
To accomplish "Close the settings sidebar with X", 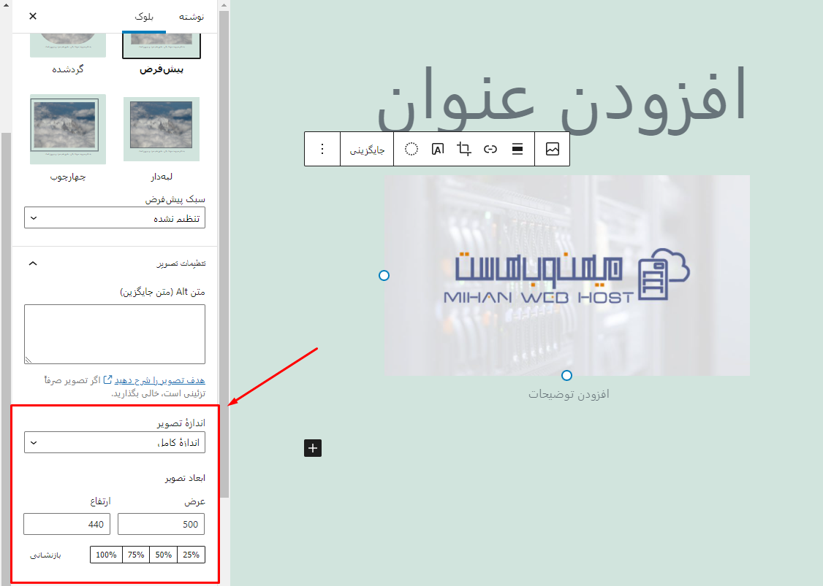I will [x=33, y=16].
